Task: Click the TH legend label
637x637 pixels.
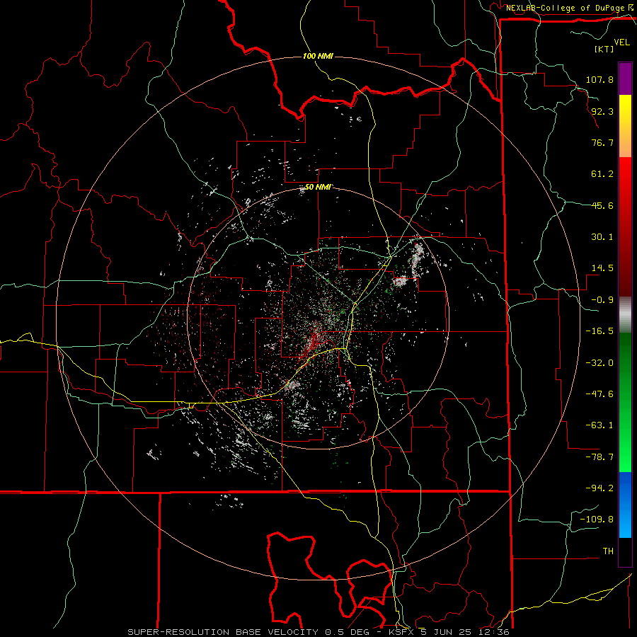Action: click(x=608, y=551)
